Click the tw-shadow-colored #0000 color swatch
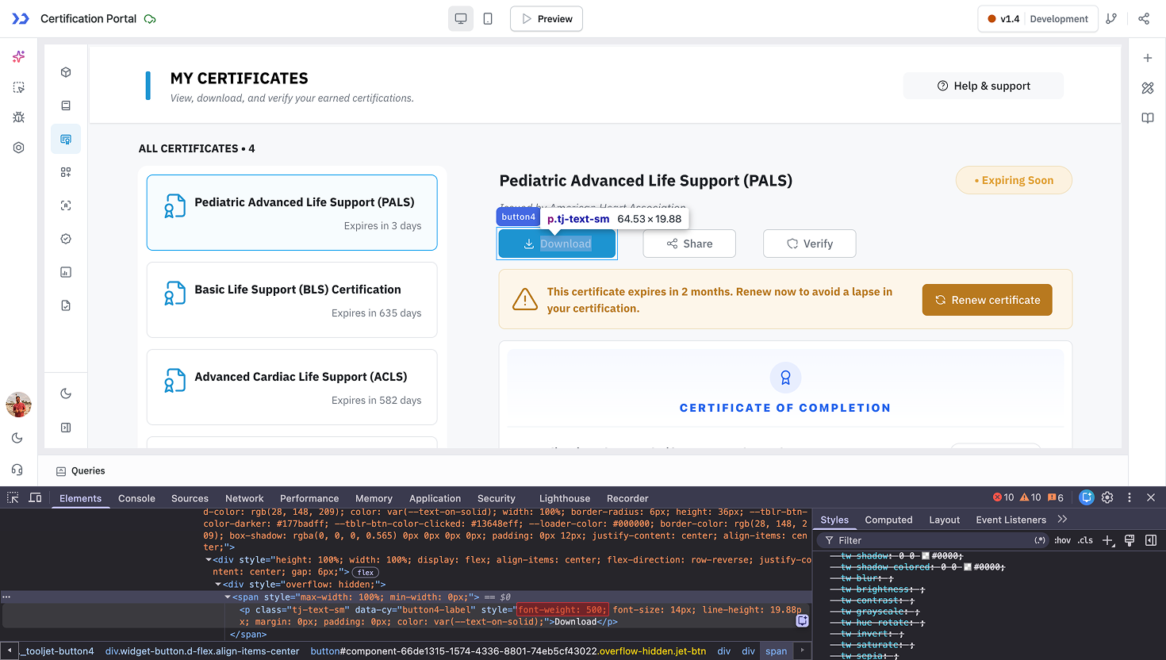The width and height of the screenshot is (1166, 660). [x=968, y=567]
